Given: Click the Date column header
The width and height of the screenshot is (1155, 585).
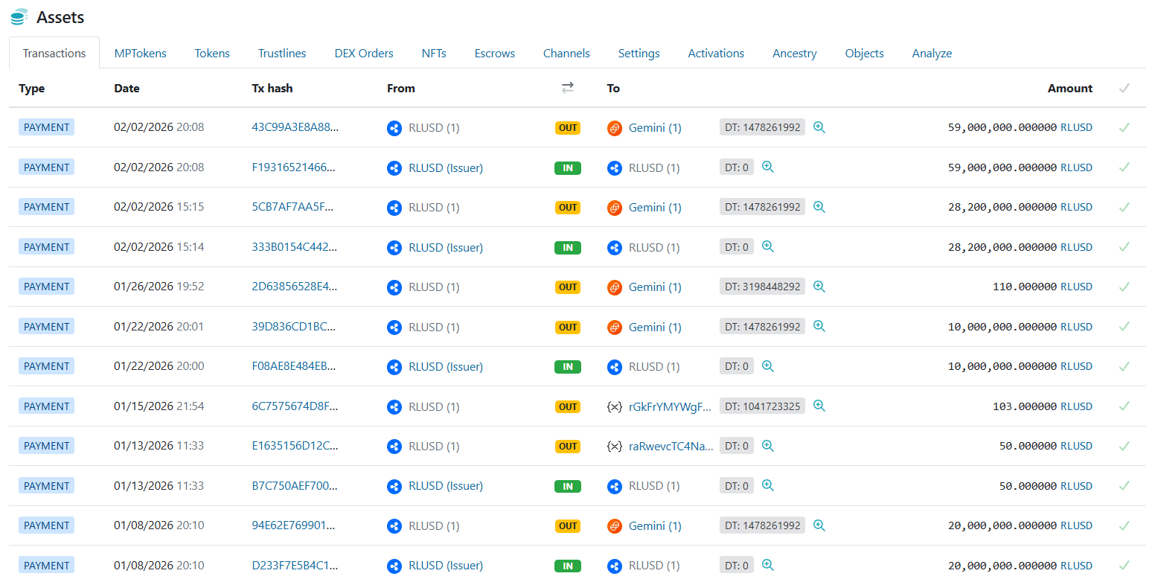Looking at the screenshot, I should [x=127, y=88].
